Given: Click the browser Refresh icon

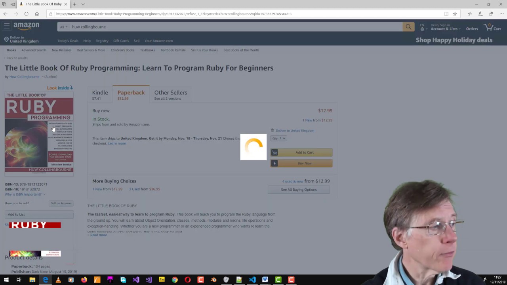Looking at the screenshot, I should tap(26, 14).
